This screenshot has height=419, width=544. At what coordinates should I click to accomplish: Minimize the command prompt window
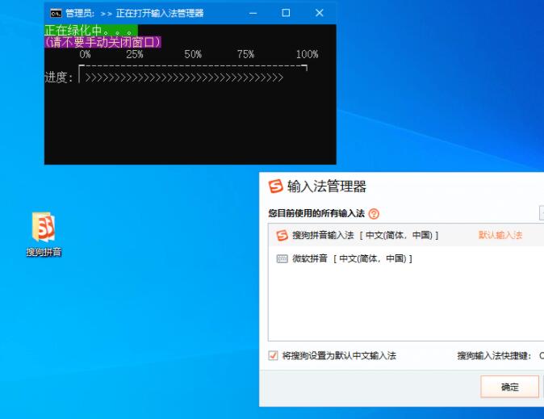click(253, 13)
